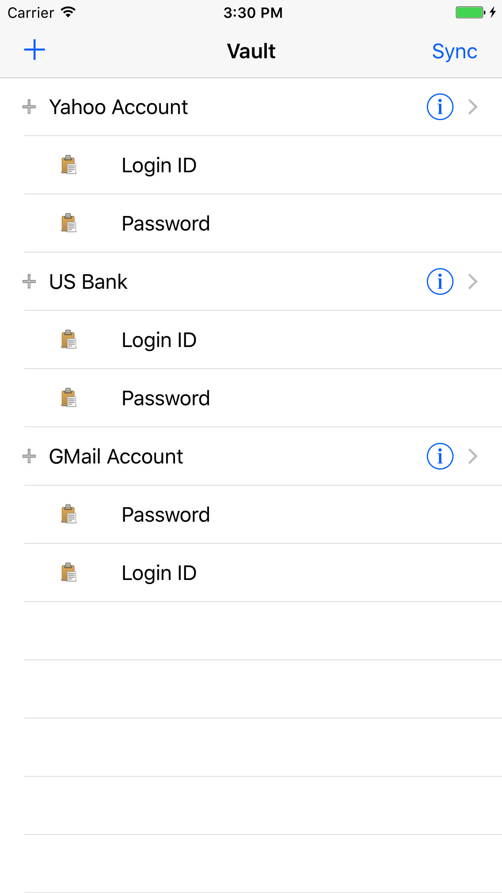Open info for US Bank
502x893 pixels.
pos(440,282)
